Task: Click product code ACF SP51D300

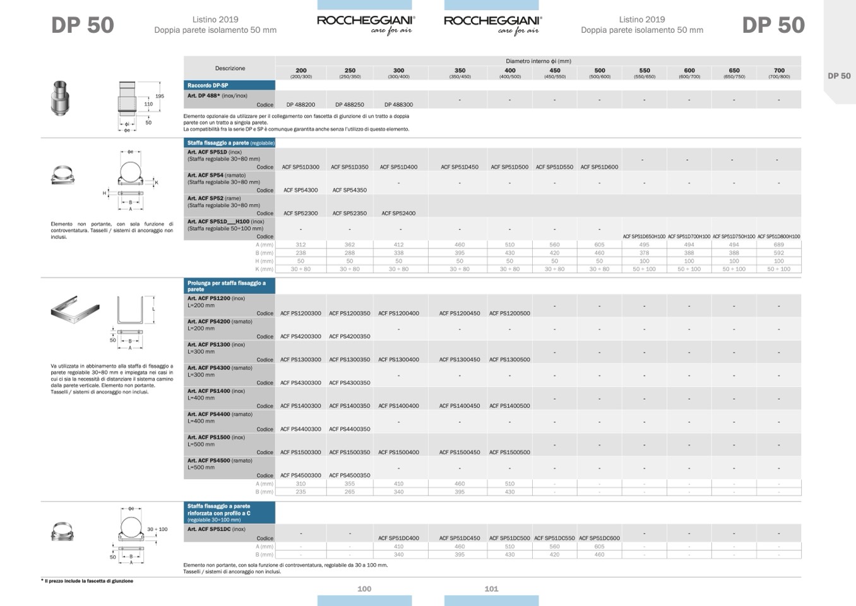Action: (300, 167)
